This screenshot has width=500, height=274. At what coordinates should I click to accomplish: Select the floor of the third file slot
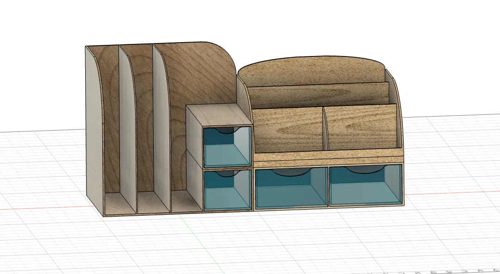(x=186, y=201)
